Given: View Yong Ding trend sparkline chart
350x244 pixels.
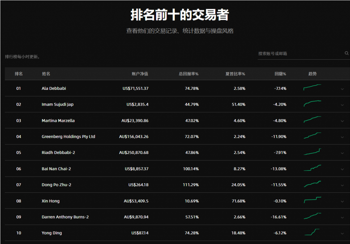Looking at the screenshot, I should click(x=312, y=232).
